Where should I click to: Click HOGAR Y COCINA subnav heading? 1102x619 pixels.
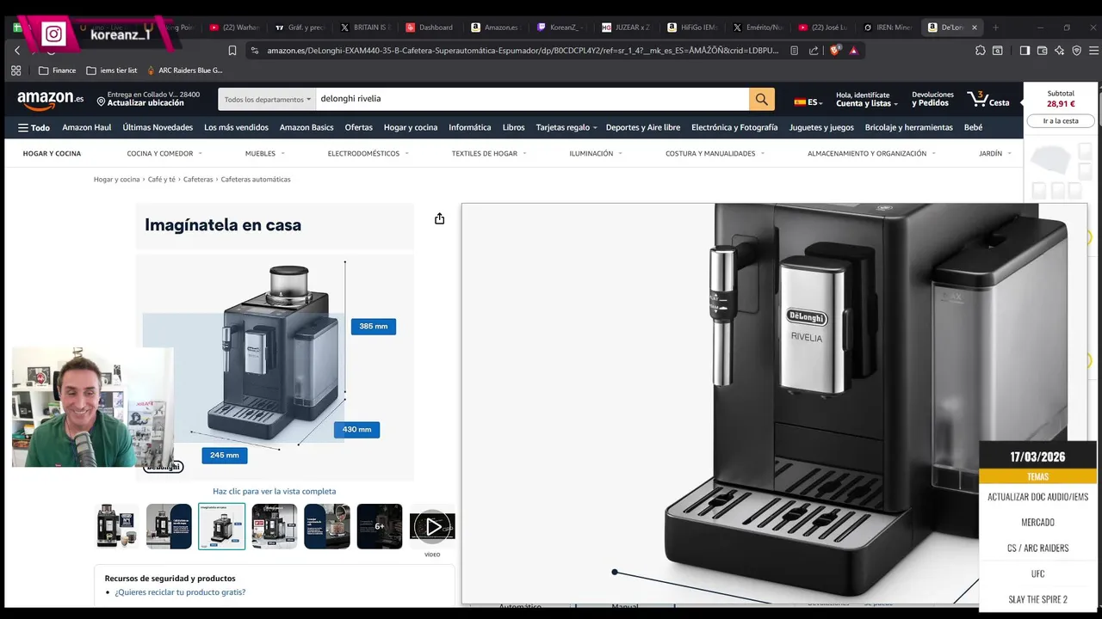coord(52,154)
